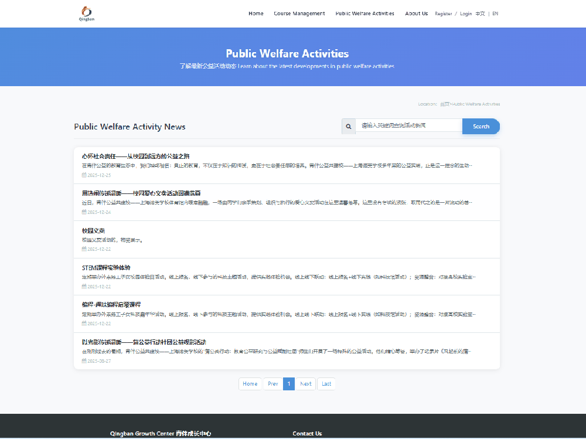Switch language to 中文
The height and width of the screenshot is (439, 586).
(x=481, y=14)
